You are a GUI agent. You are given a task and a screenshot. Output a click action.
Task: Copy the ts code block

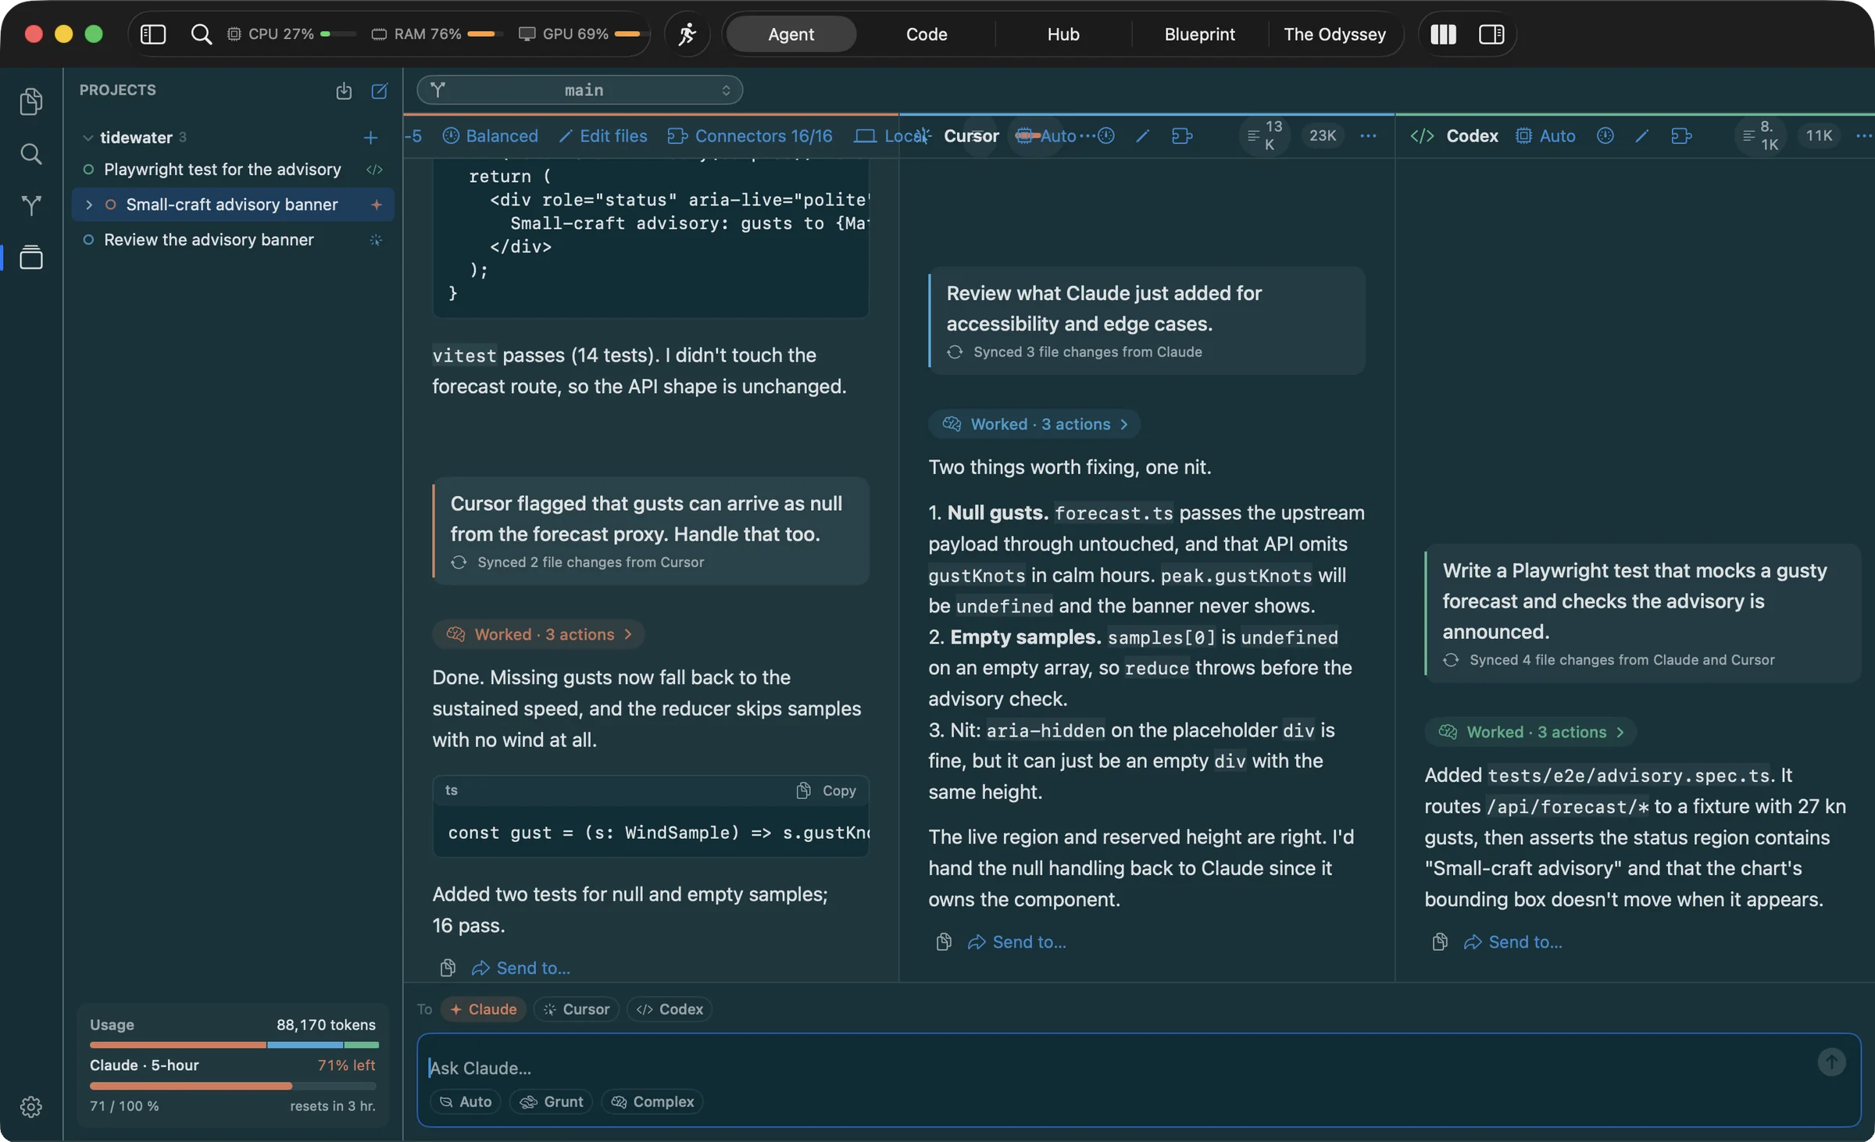(827, 790)
